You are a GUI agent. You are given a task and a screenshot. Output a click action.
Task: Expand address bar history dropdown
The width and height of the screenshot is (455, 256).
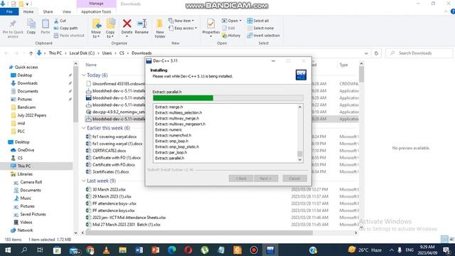[366, 53]
